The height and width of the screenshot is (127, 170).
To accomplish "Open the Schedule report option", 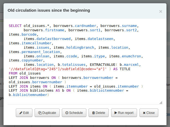I will 74,113.
